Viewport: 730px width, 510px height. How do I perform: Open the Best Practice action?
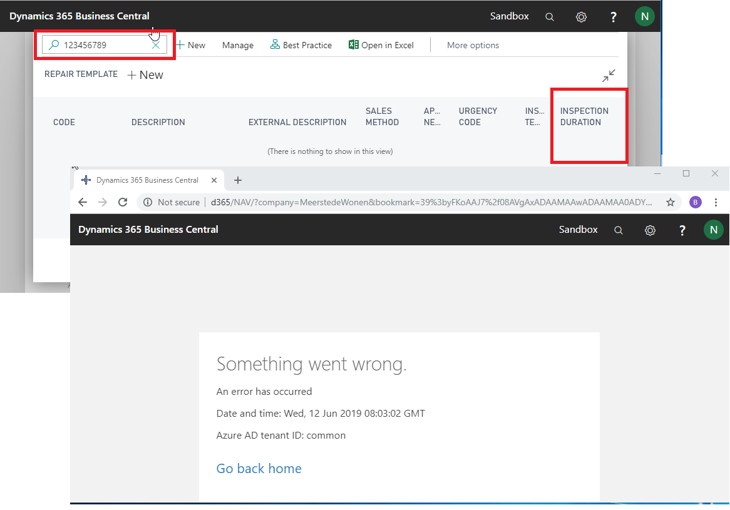[x=301, y=45]
